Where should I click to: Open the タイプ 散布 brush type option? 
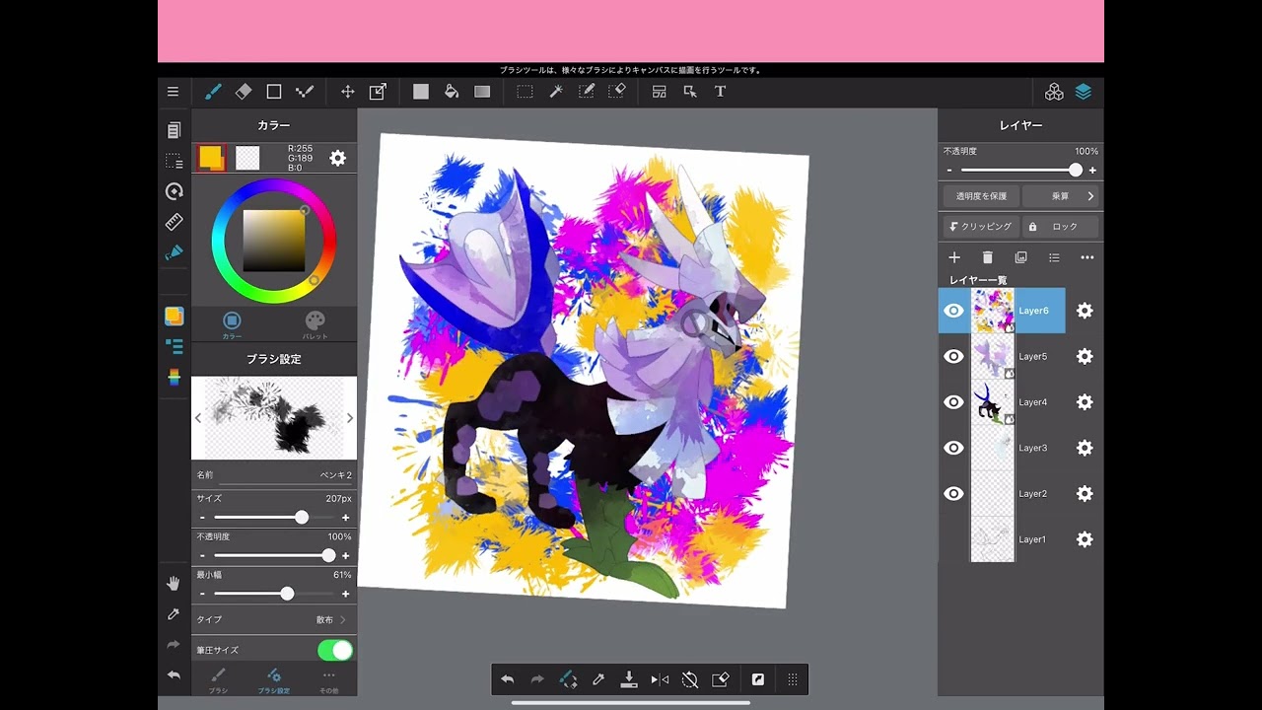click(274, 619)
